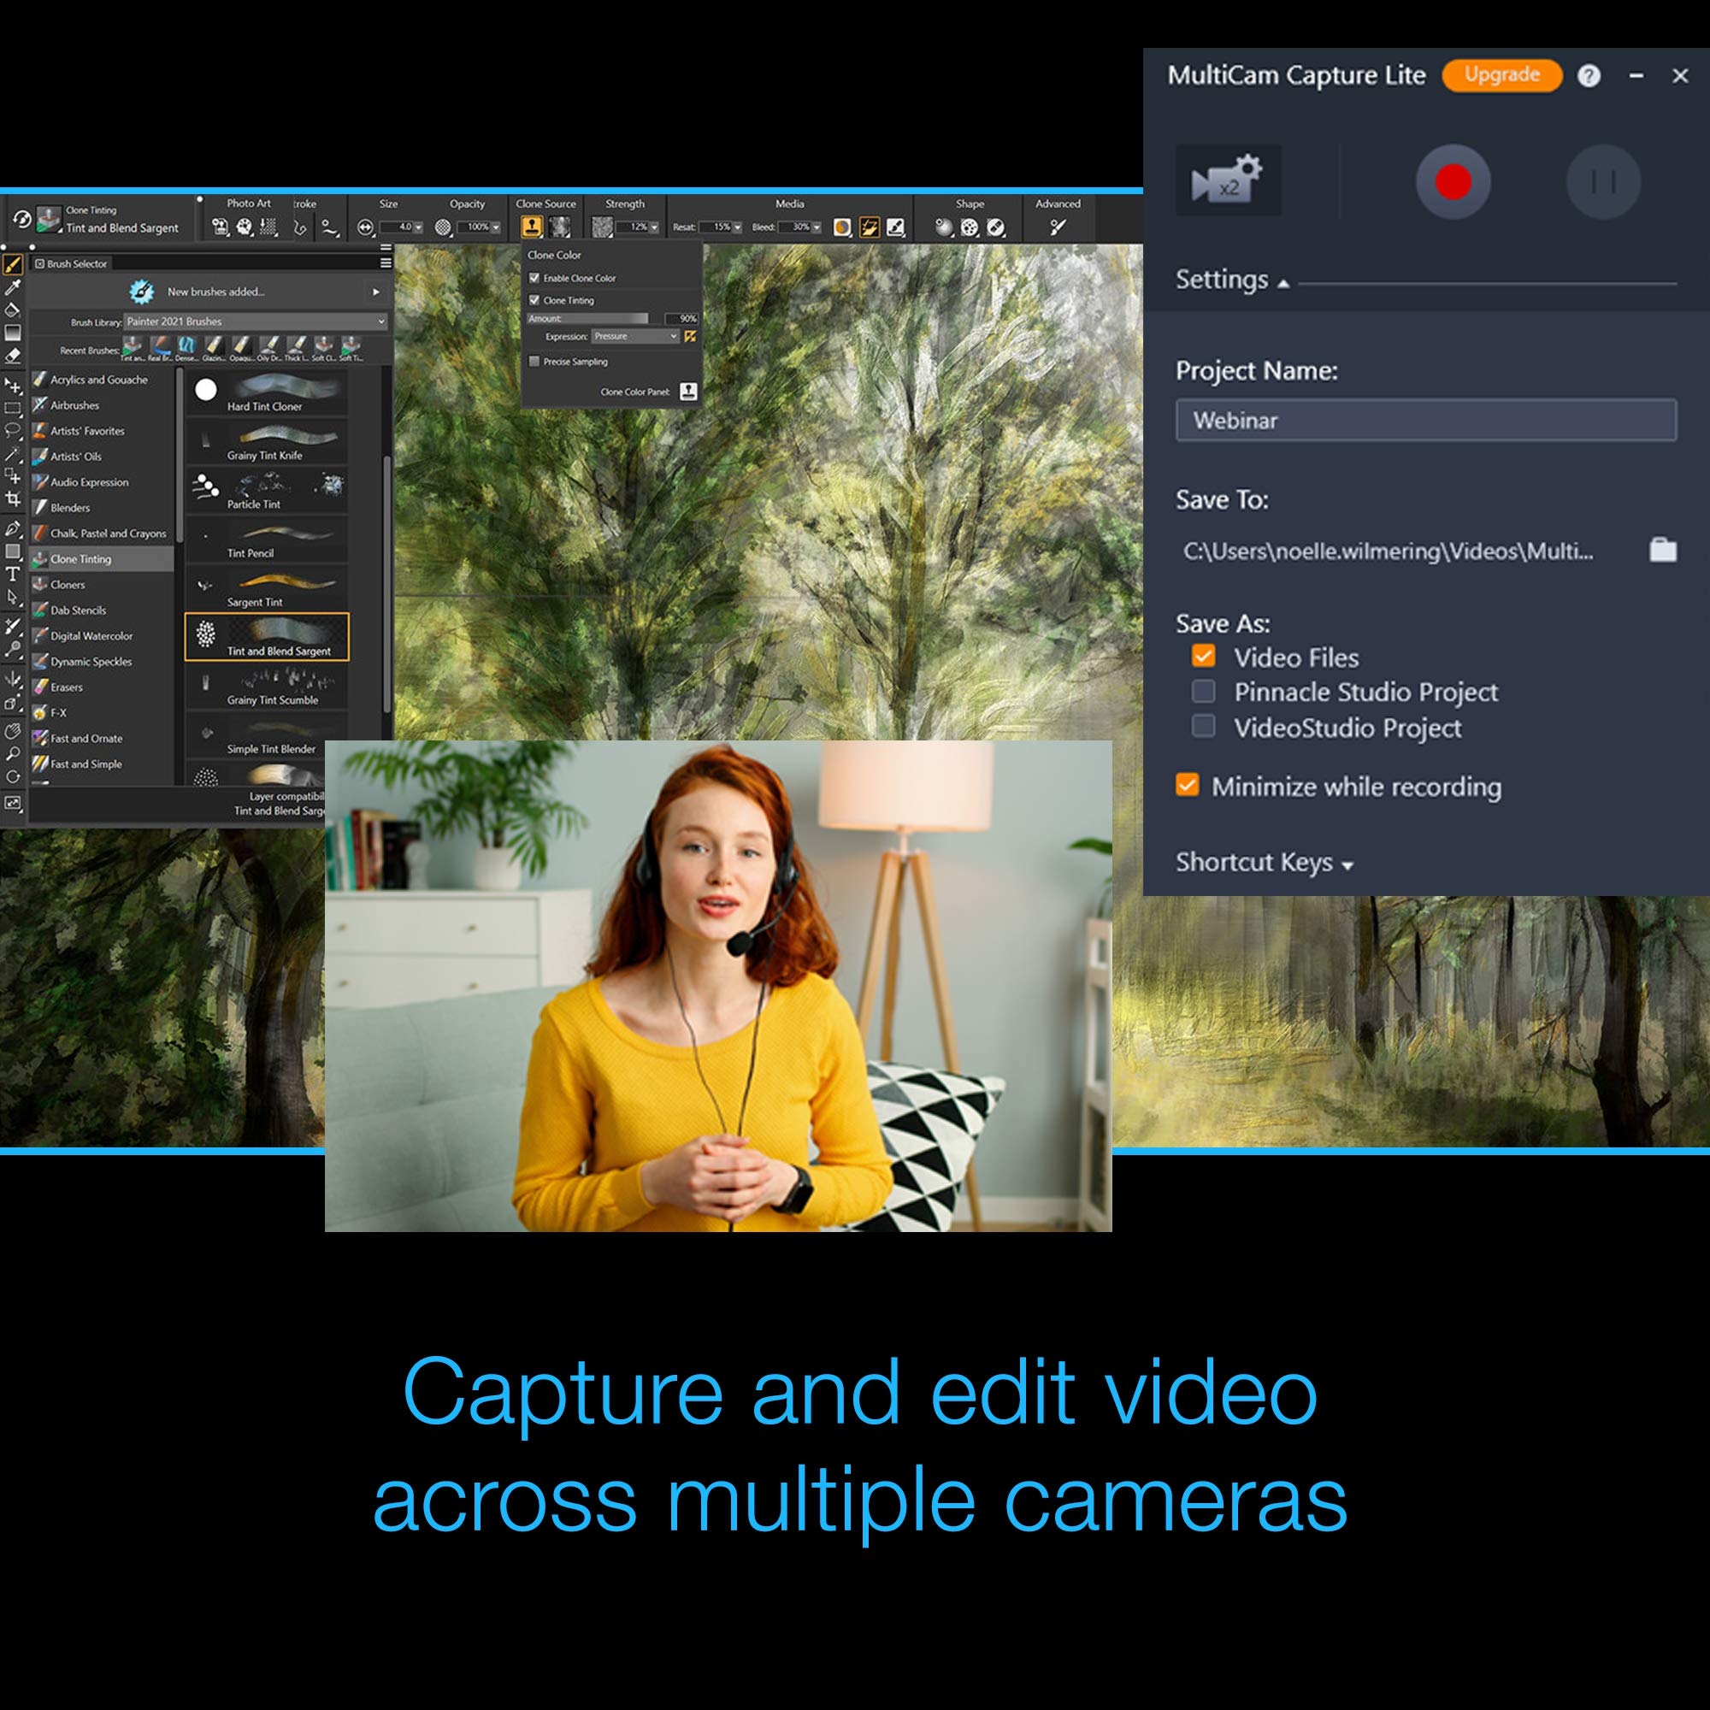Enable Pinnacle Studio Project checkbox
Image resolution: width=1710 pixels, height=1710 pixels.
click(1203, 690)
